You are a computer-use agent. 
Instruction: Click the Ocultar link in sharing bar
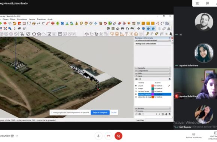(x=114, y=112)
